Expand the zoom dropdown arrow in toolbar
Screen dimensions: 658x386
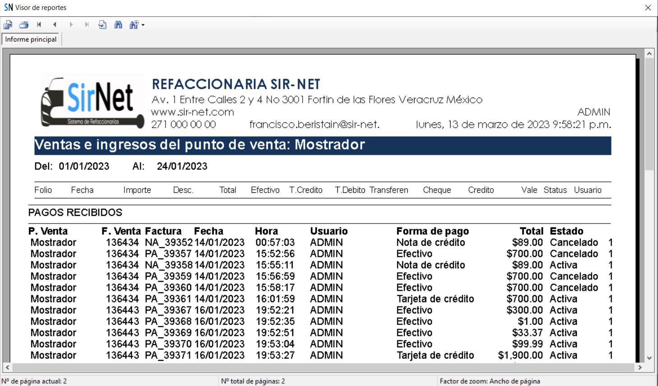pyautogui.click(x=143, y=25)
